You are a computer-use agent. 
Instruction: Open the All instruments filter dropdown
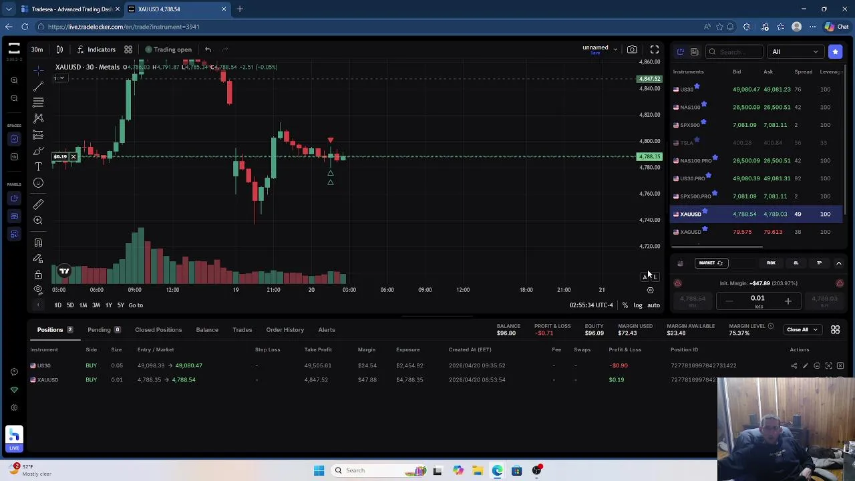795,51
